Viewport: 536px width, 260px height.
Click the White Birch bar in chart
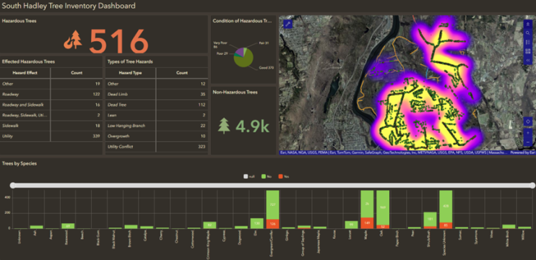coord(509,227)
